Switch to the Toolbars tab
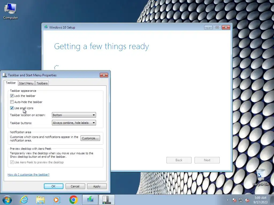The width and height of the screenshot is (274, 205). click(42, 83)
